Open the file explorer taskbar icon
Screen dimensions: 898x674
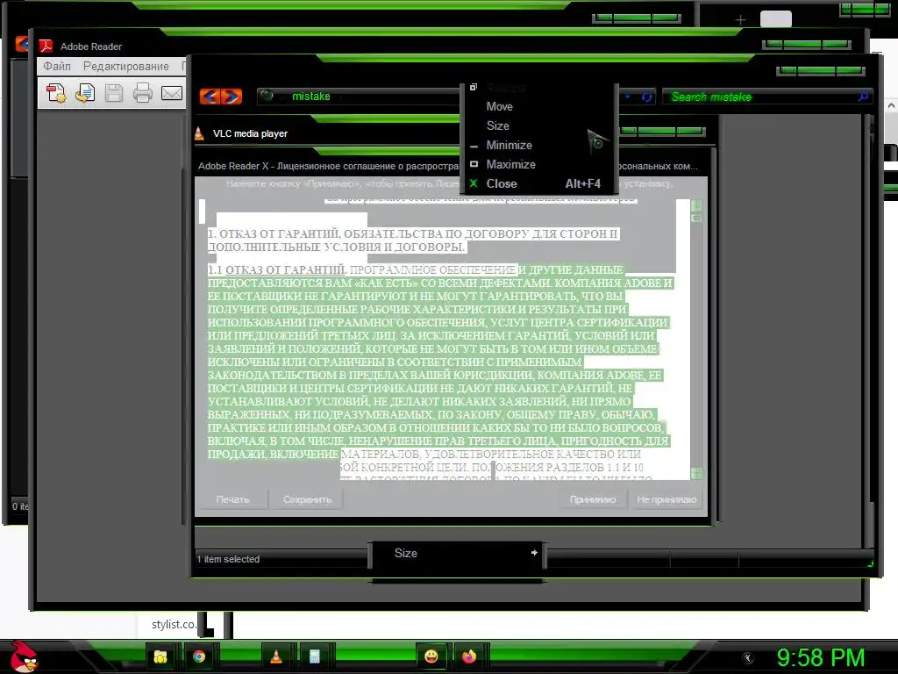[160, 656]
